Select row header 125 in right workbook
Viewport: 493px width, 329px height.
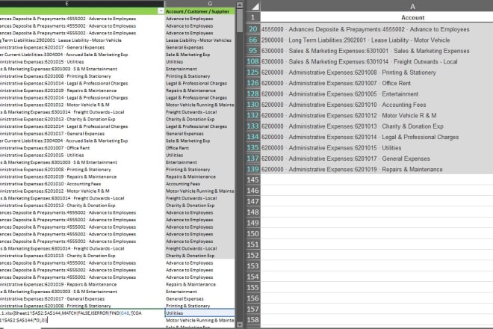[x=252, y=73]
